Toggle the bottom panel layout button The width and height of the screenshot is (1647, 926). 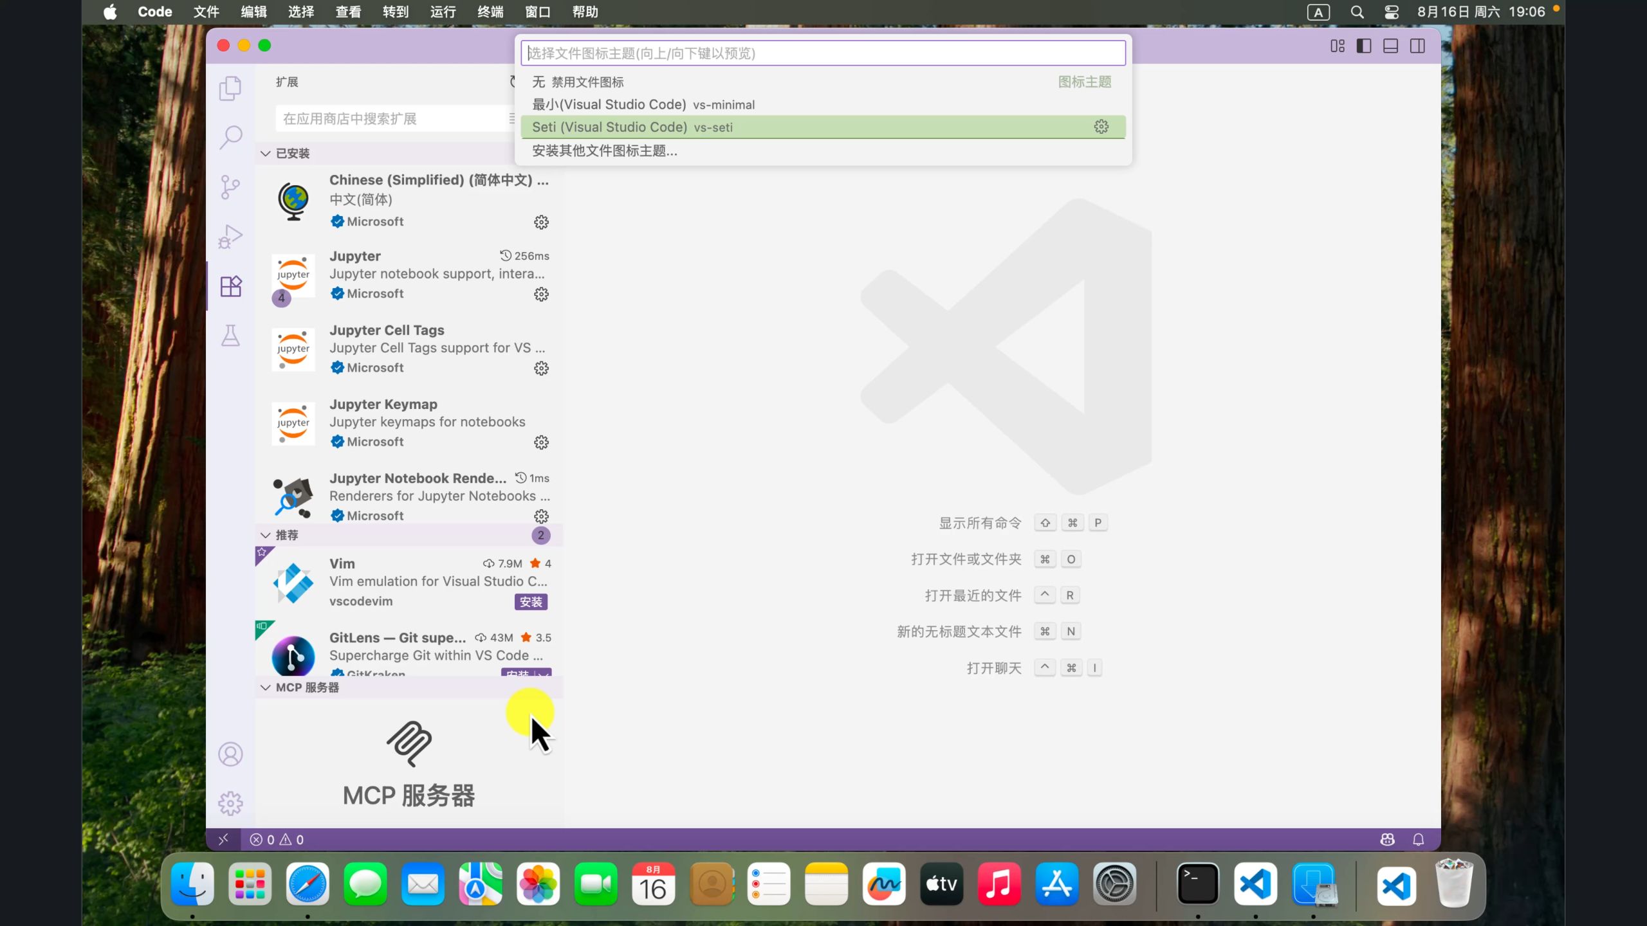click(x=1390, y=46)
